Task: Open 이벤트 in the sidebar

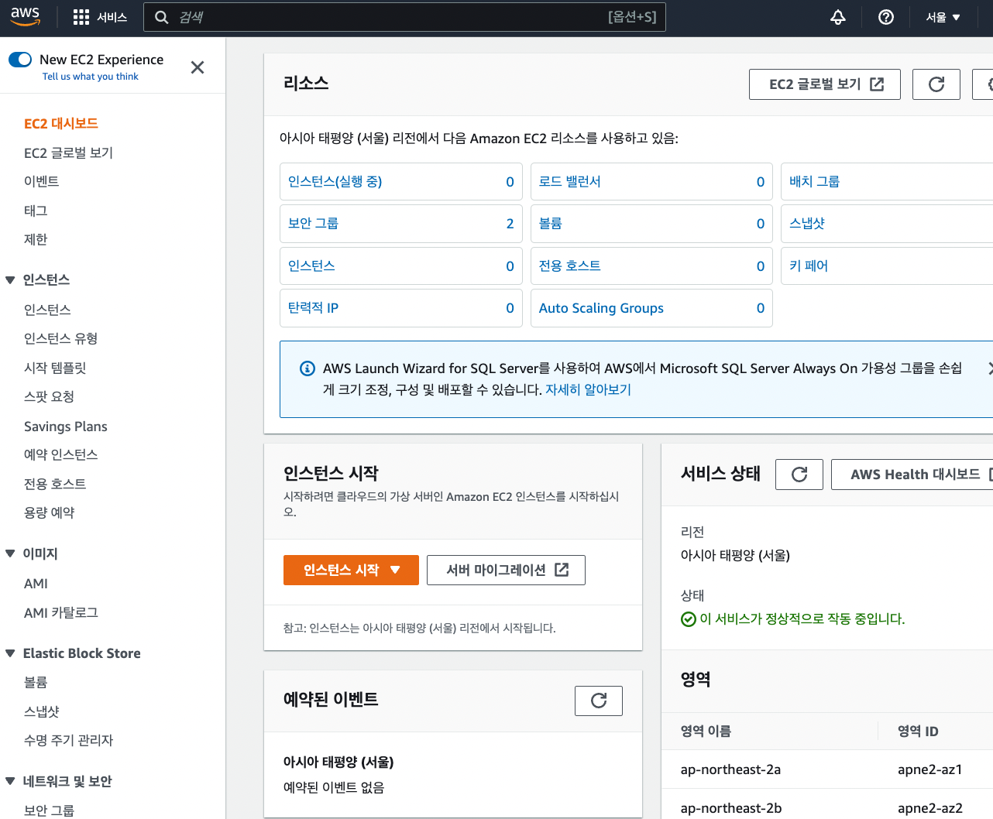Action: point(41,181)
